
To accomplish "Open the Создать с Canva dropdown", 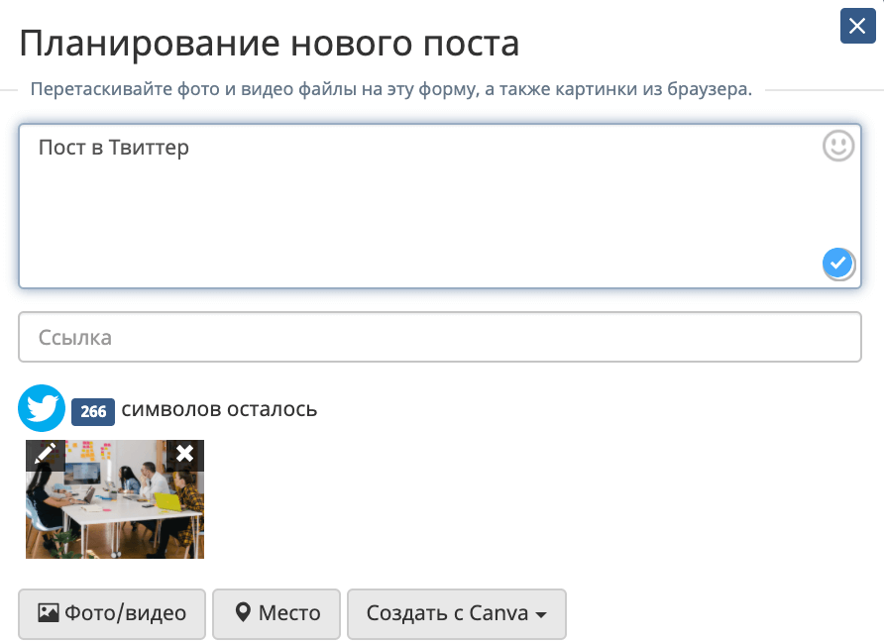I will 456,614.
